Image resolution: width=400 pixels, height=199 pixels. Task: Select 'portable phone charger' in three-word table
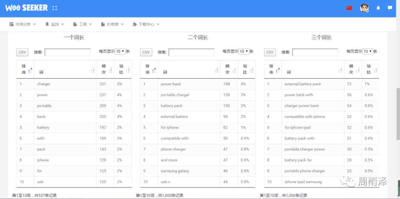pos(304,171)
